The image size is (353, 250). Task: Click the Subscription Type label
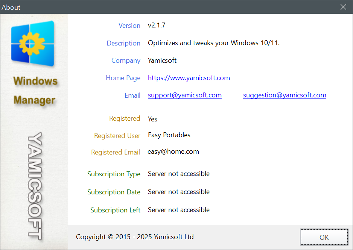click(x=114, y=174)
